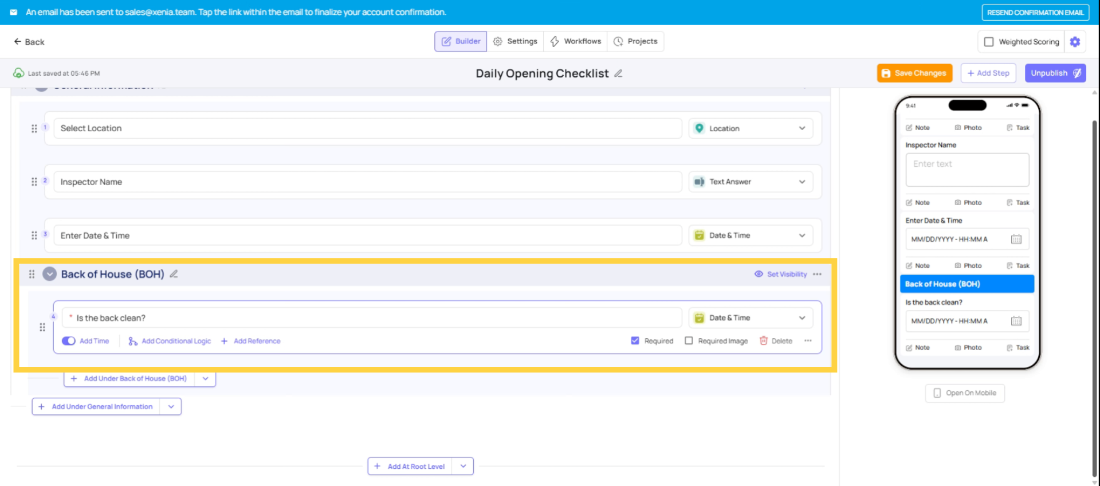Open the three-dot menu of the BOH section
Screen dimensions: 1100x486
coord(817,275)
